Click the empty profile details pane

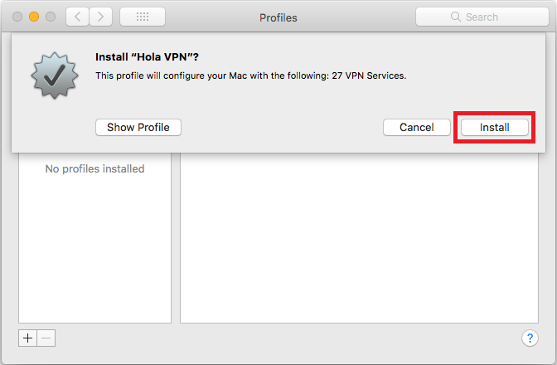click(359, 237)
